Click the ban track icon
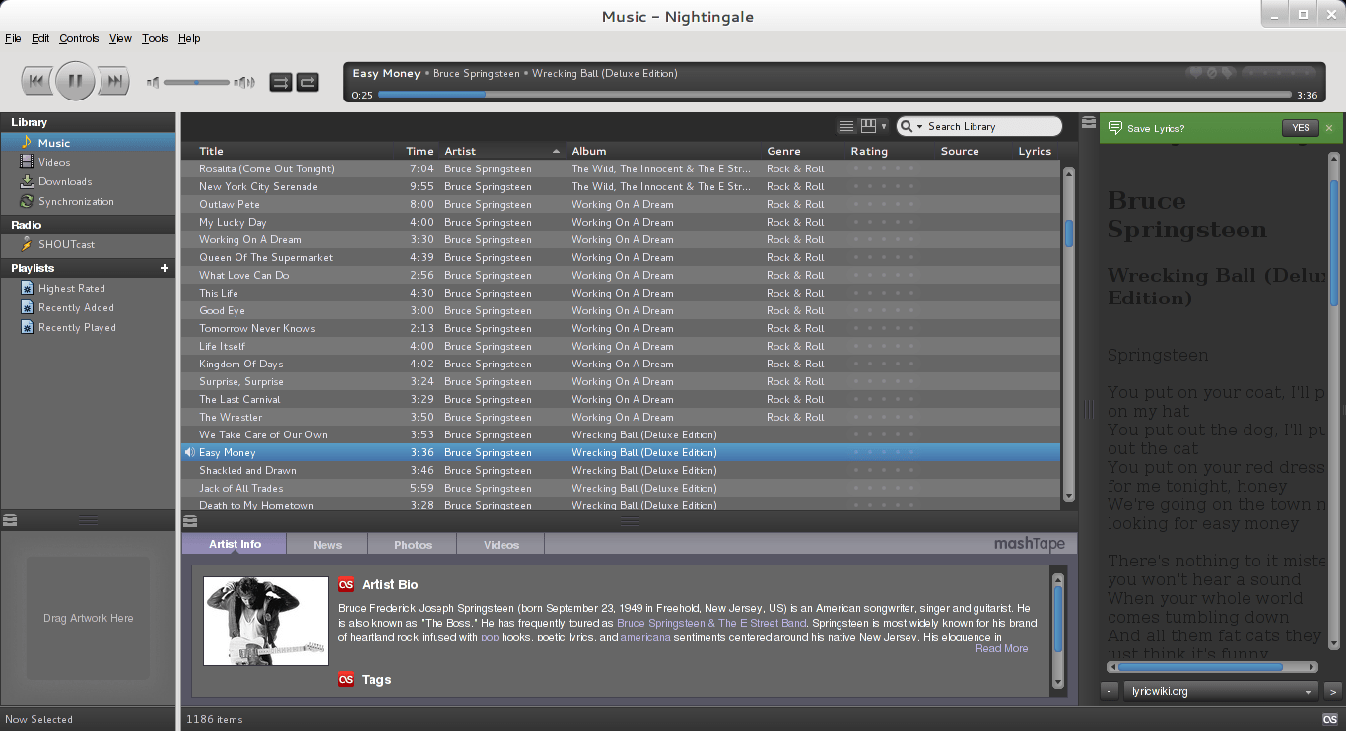Viewport: 1346px width, 731px height. pos(1213,73)
